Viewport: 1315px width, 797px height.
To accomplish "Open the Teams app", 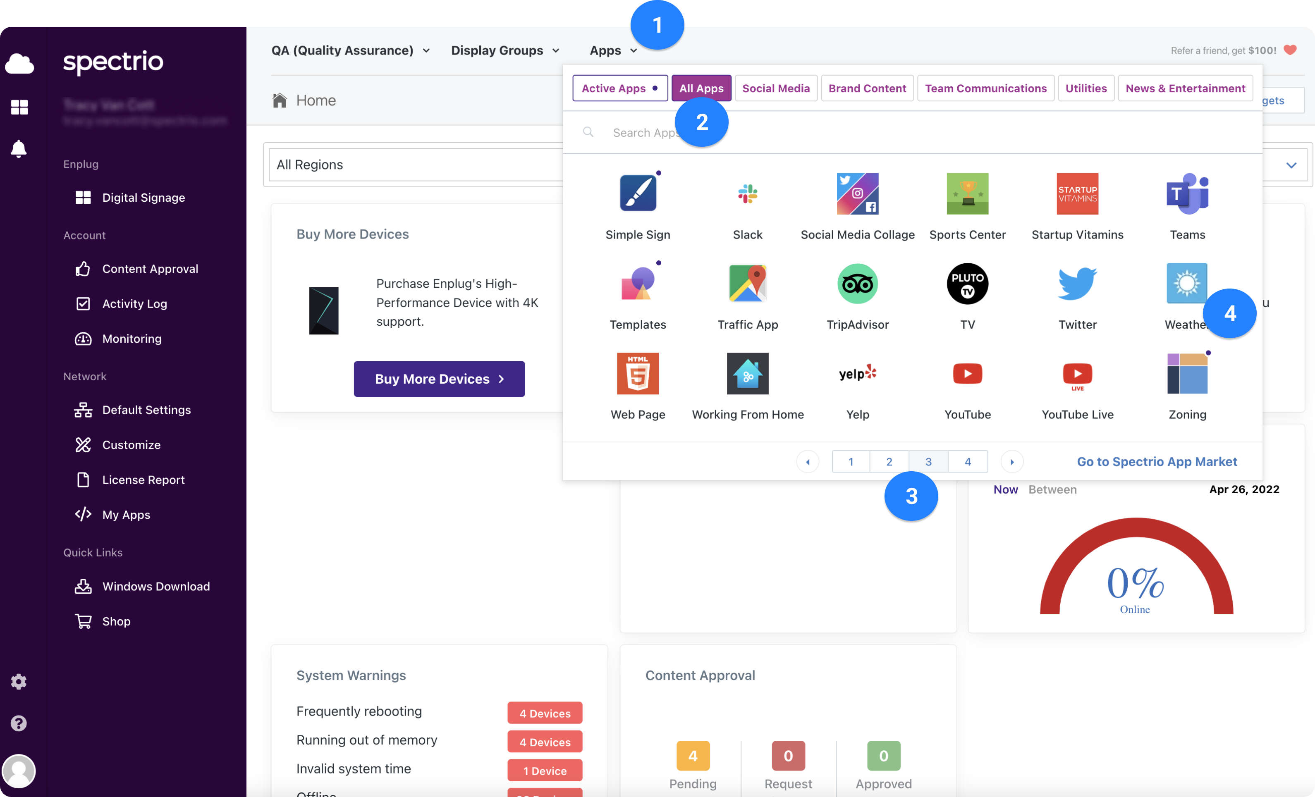I will pos(1188,193).
